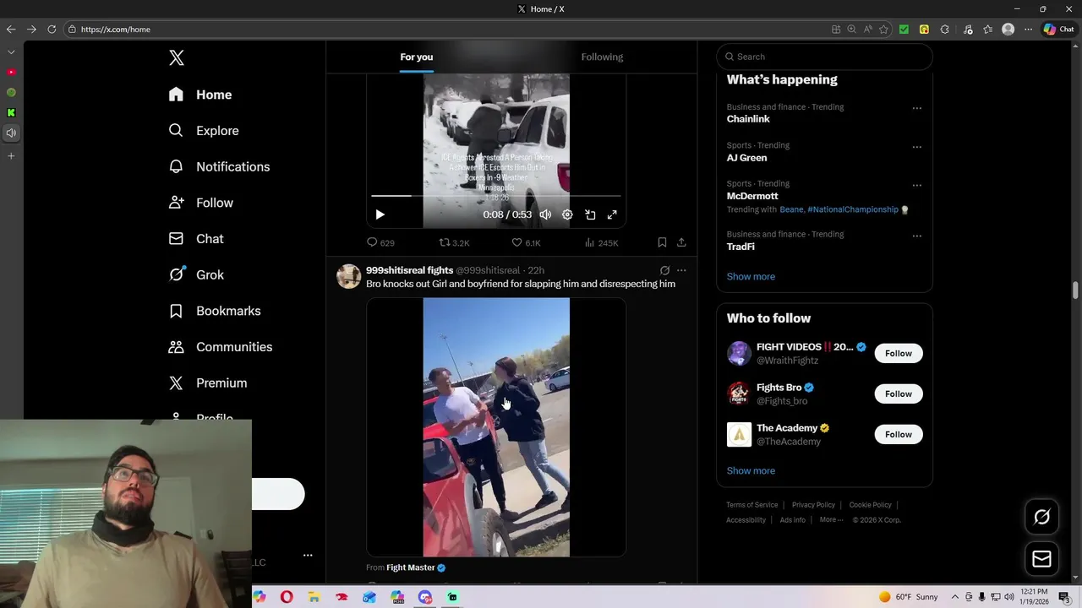The height and width of the screenshot is (608, 1082).
Task: Open Terms of Service link
Action: pos(751,505)
